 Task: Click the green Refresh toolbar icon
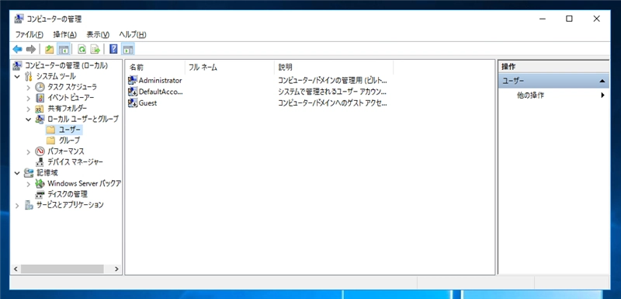82,49
